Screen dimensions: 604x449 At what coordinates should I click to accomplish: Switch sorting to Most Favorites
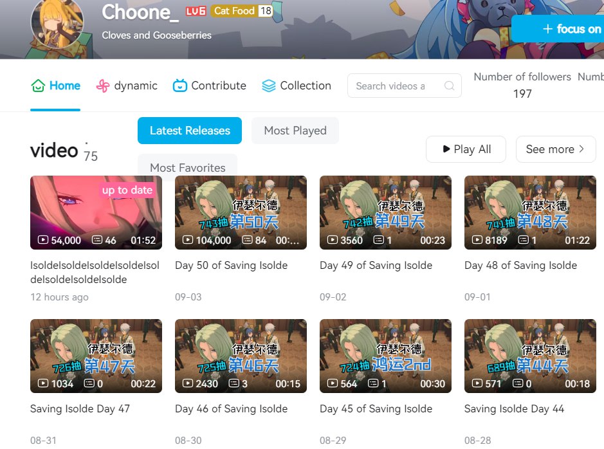188,167
